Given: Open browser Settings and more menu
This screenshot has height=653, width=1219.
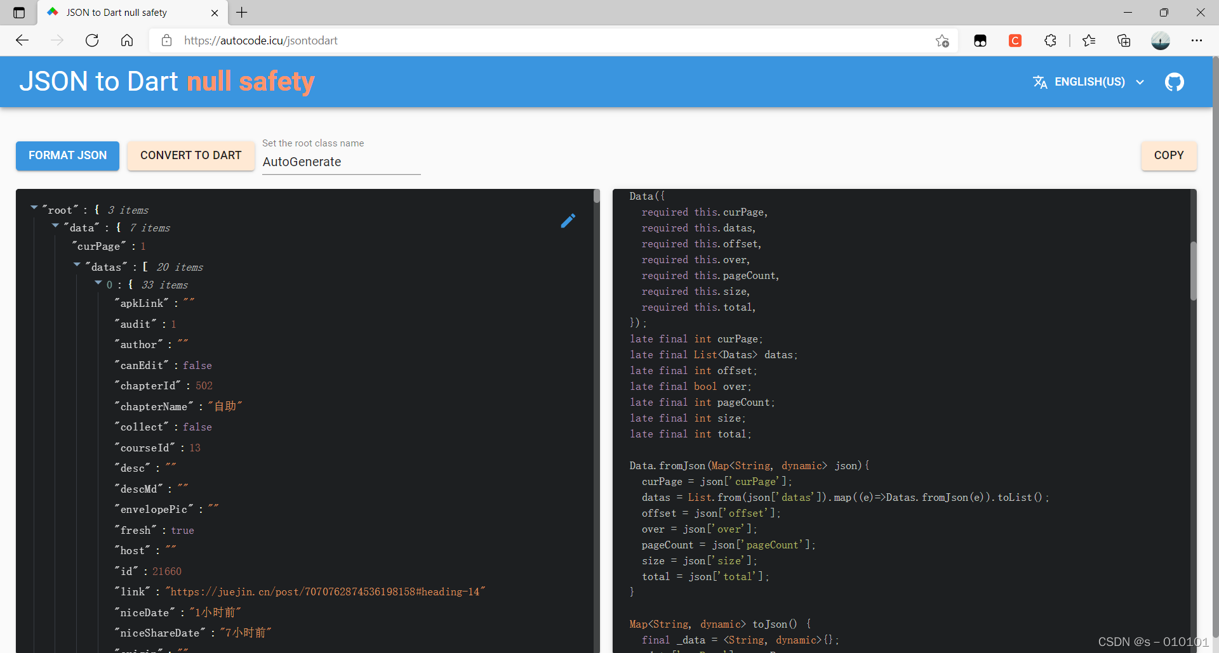Looking at the screenshot, I should (1197, 41).
